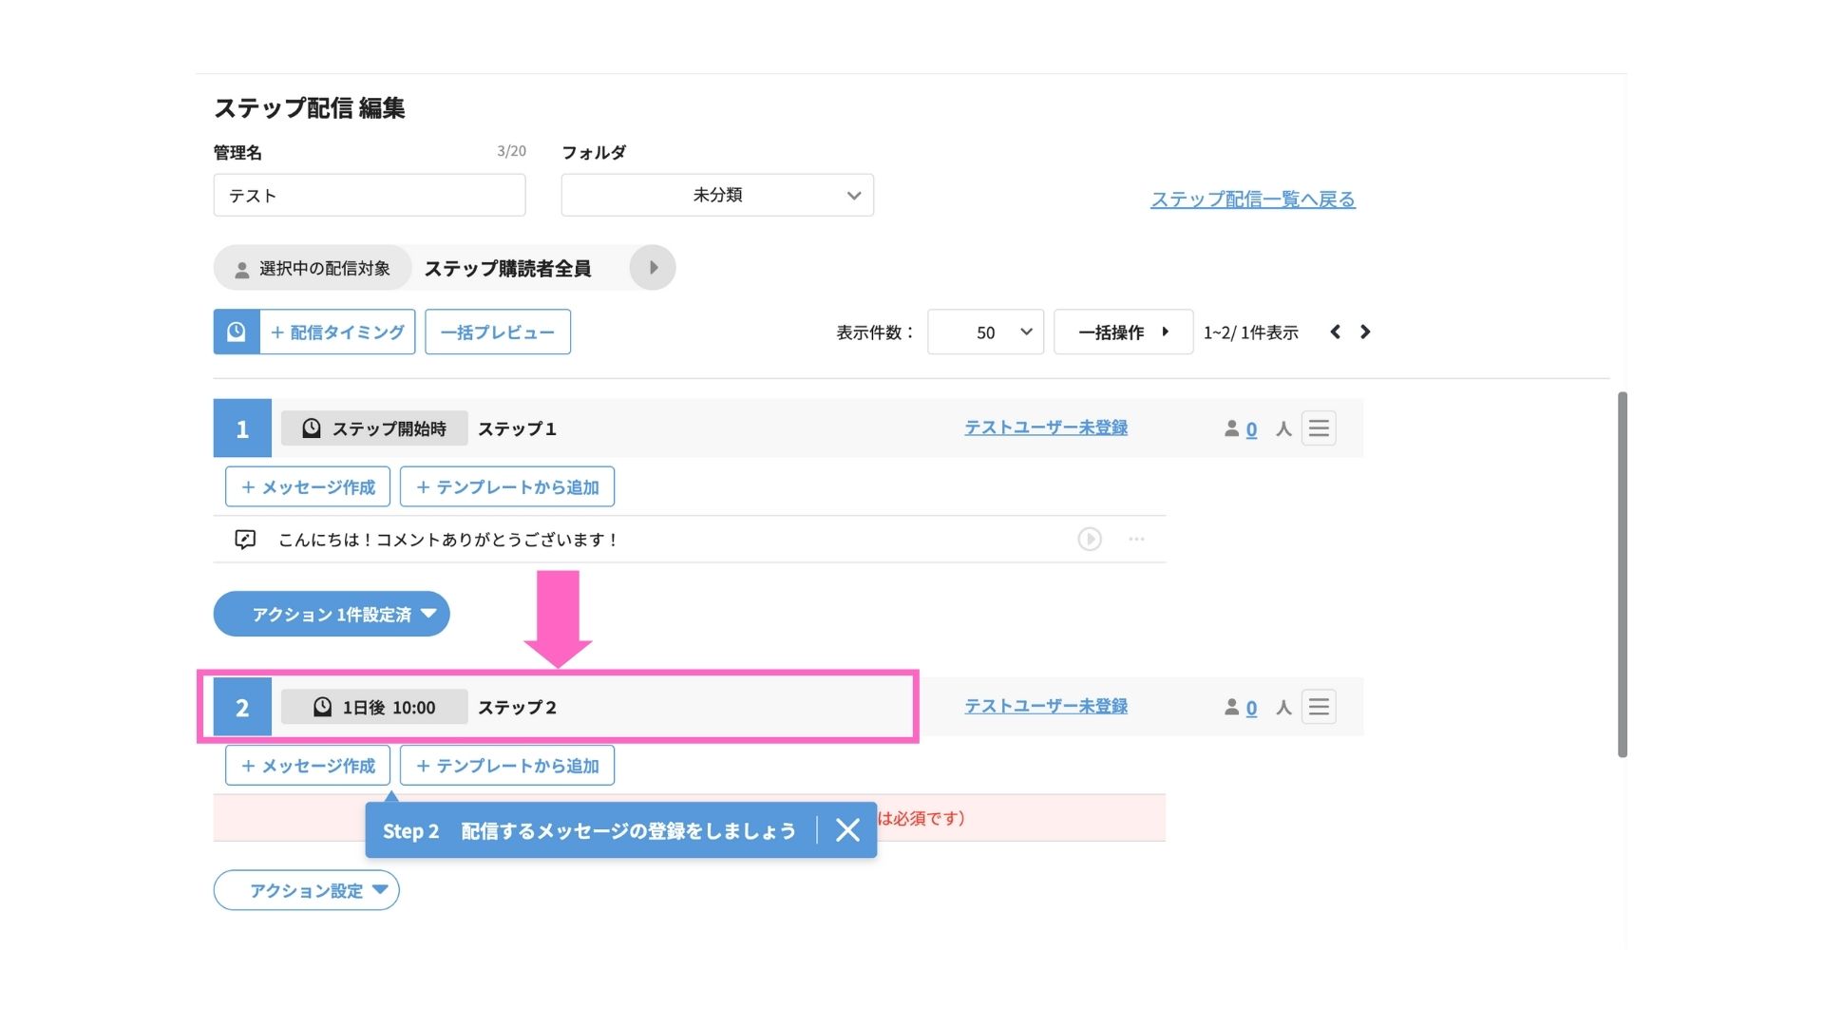This screenshot has width=1824, height=1026.
Task: Click ステップ開始時 timing on step 1
Action: point(374,428)
